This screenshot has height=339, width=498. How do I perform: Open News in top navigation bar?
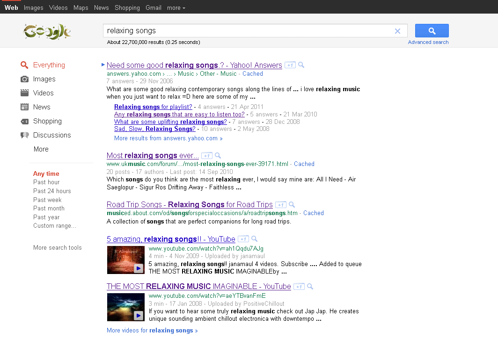point(101,7)
